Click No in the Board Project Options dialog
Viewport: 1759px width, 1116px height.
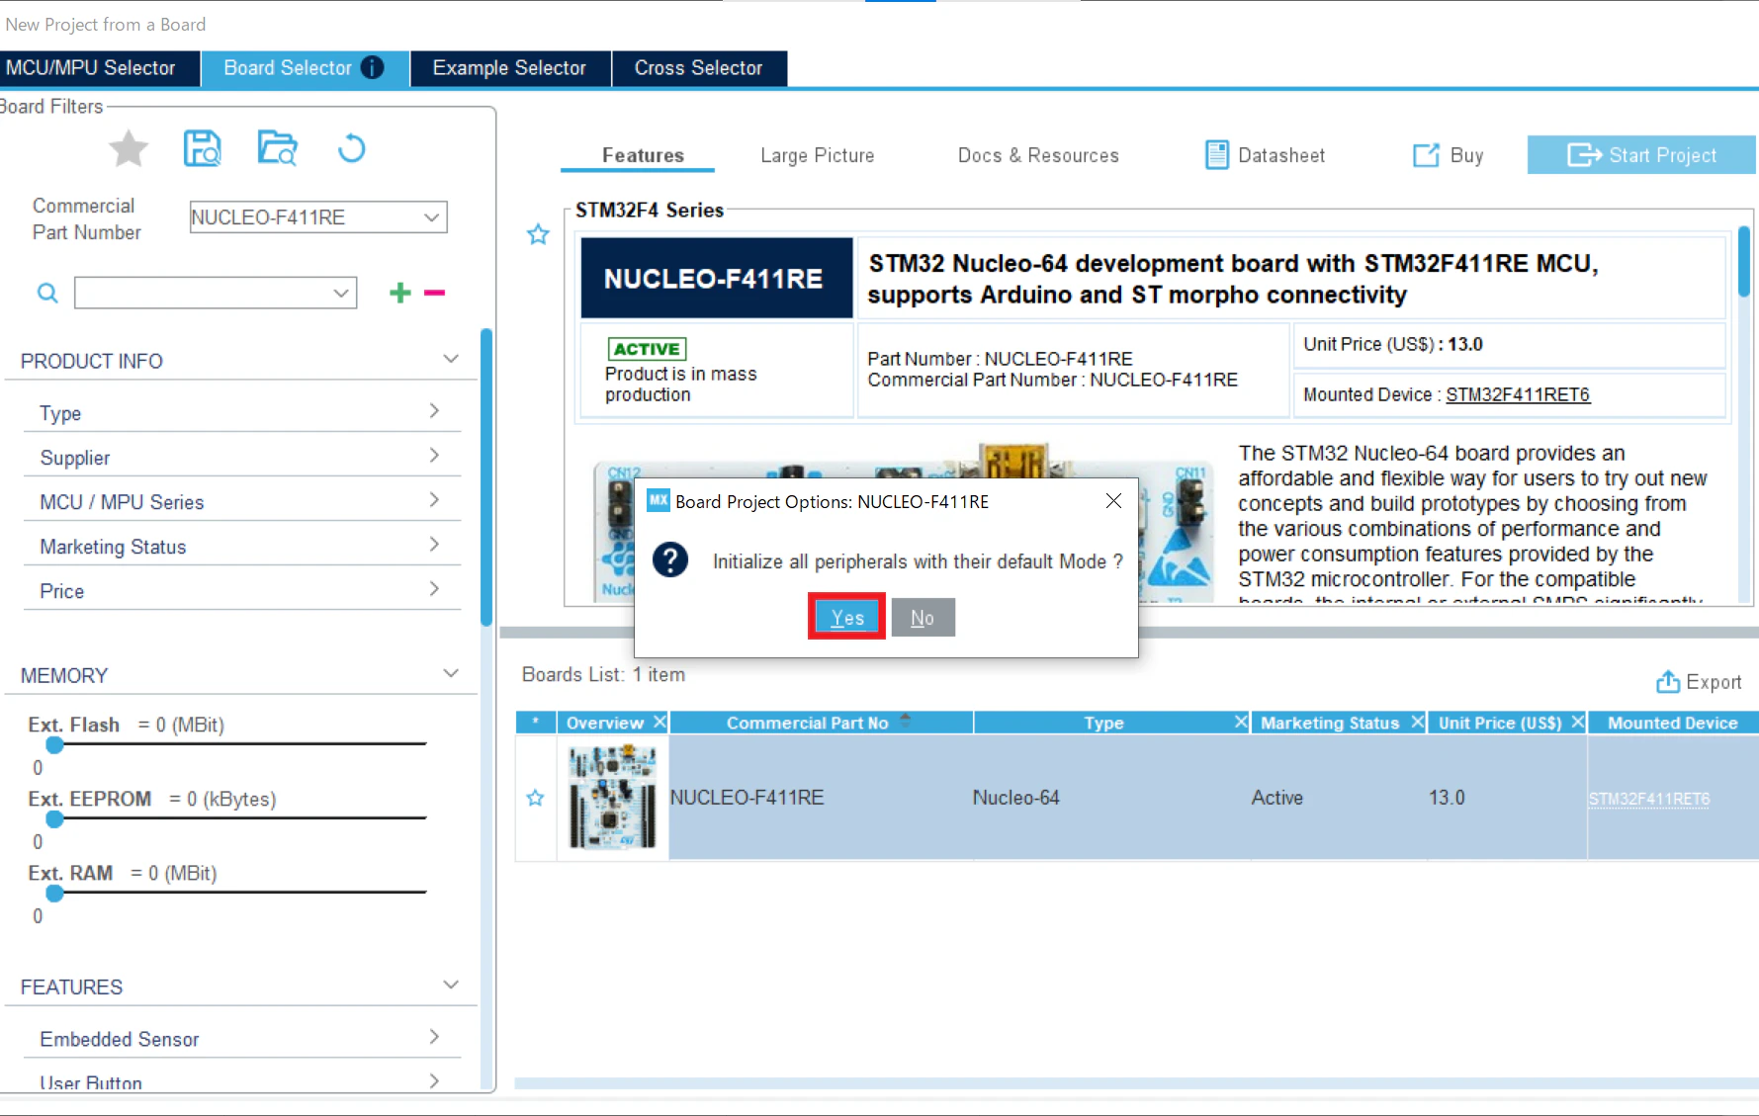pos(923,618)
